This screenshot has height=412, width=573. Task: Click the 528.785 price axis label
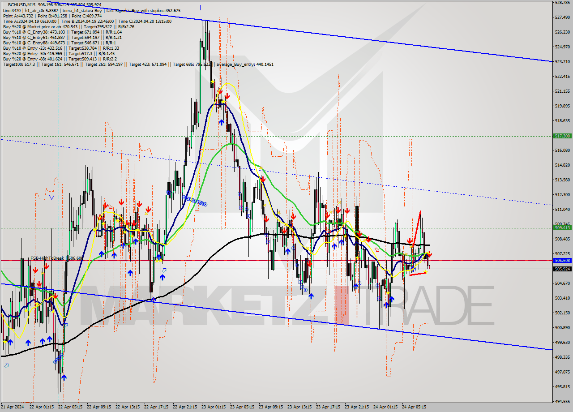click(562, 3)
